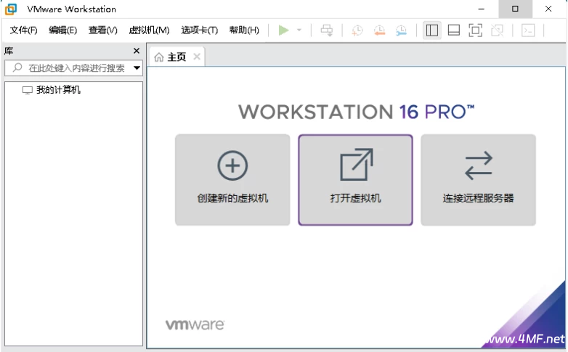
Task: Click the library search input field
Action: [x=73, y=68]
